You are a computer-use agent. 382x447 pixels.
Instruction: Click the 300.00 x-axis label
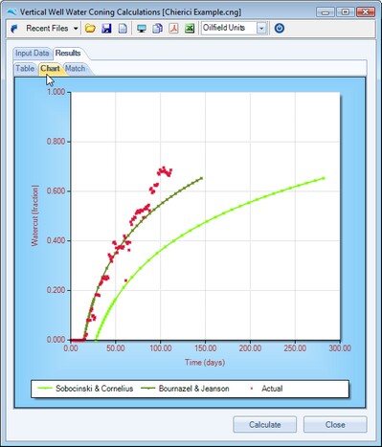click(340, 347)
